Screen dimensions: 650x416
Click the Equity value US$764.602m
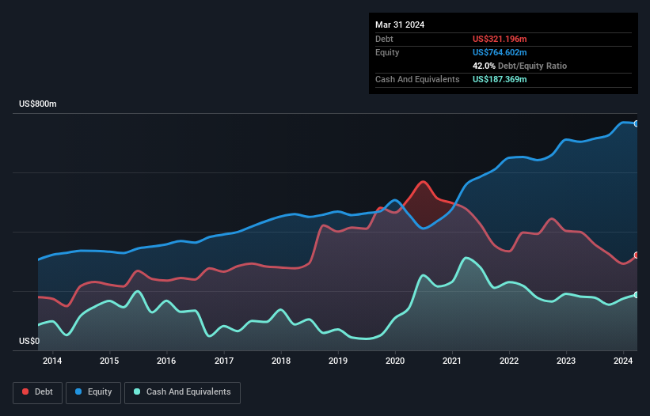tap(500, 52)
